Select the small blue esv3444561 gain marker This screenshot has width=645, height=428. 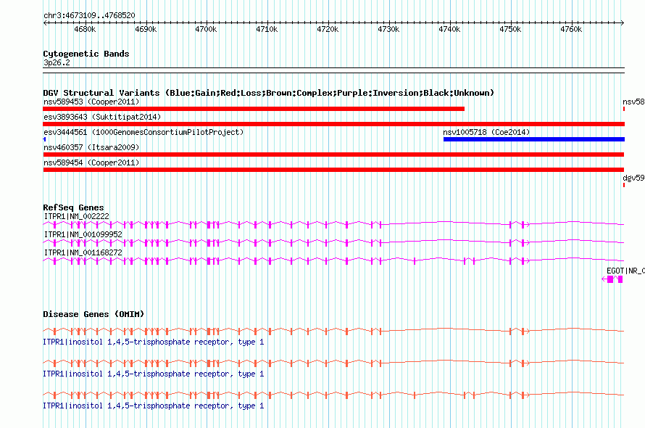[x=44, y=139]
